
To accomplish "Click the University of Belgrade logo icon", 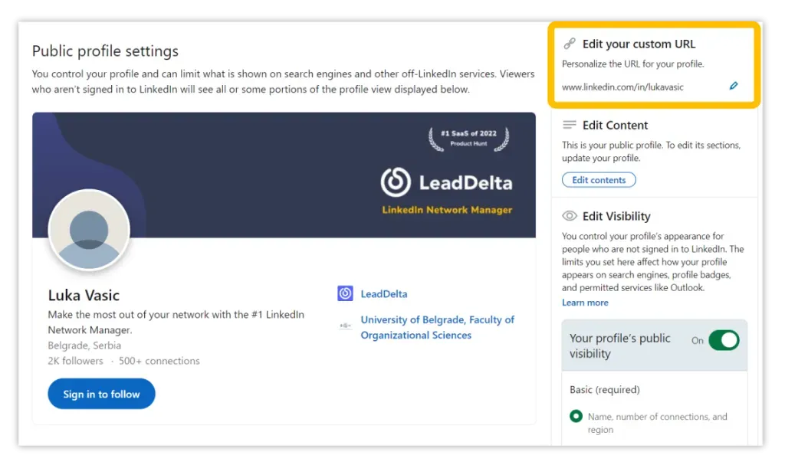I will pos(345,326).
